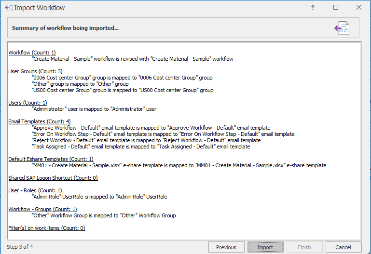Close the Import Workflow dialog window
371x254 pixels.
[359, 8]
